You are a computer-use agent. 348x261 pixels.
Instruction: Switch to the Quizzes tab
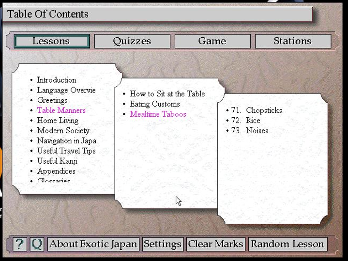[132, 41]
